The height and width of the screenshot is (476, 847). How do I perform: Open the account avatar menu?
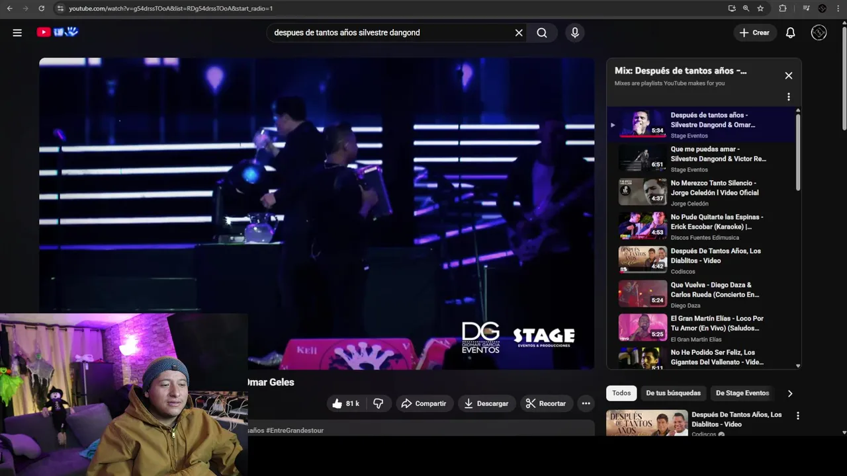tap(819, 32)
